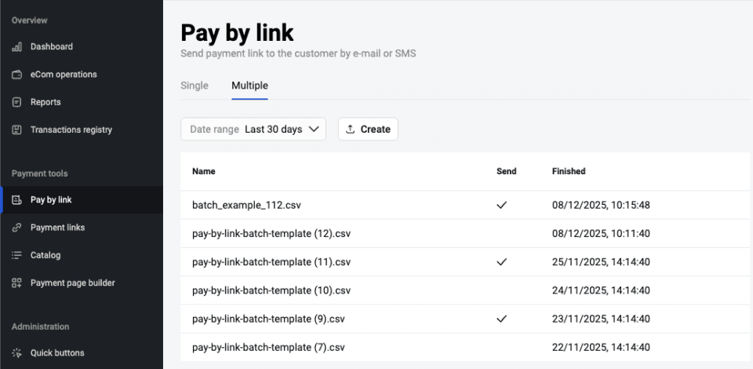Click the Catalog list icon
753x369 pixels.
point(16,255)
